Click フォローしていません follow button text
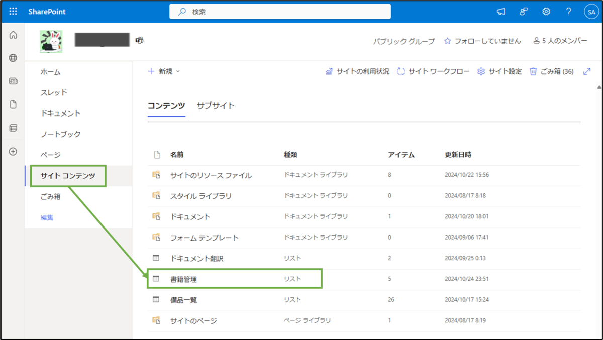 coord(487,41)
